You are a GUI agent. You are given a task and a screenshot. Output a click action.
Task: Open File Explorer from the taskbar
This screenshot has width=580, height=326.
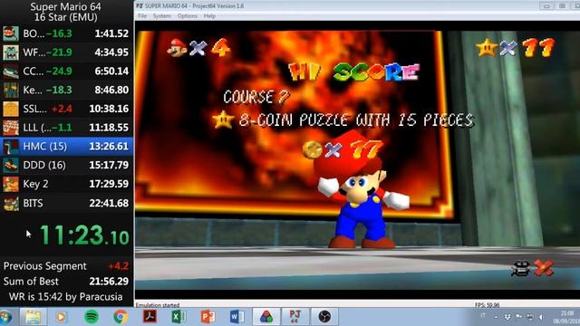pyautogui.click(x=34, y=317)
